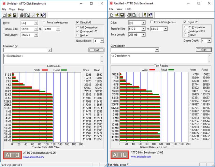215x167 pixels.
Task: Select I/O Comparison radio in left window
Action: pyautogui.click(x=77, y=27)
